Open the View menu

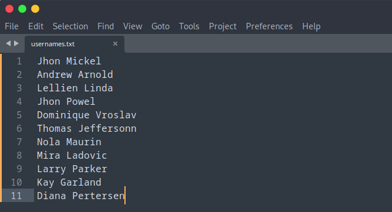[133, 26]
